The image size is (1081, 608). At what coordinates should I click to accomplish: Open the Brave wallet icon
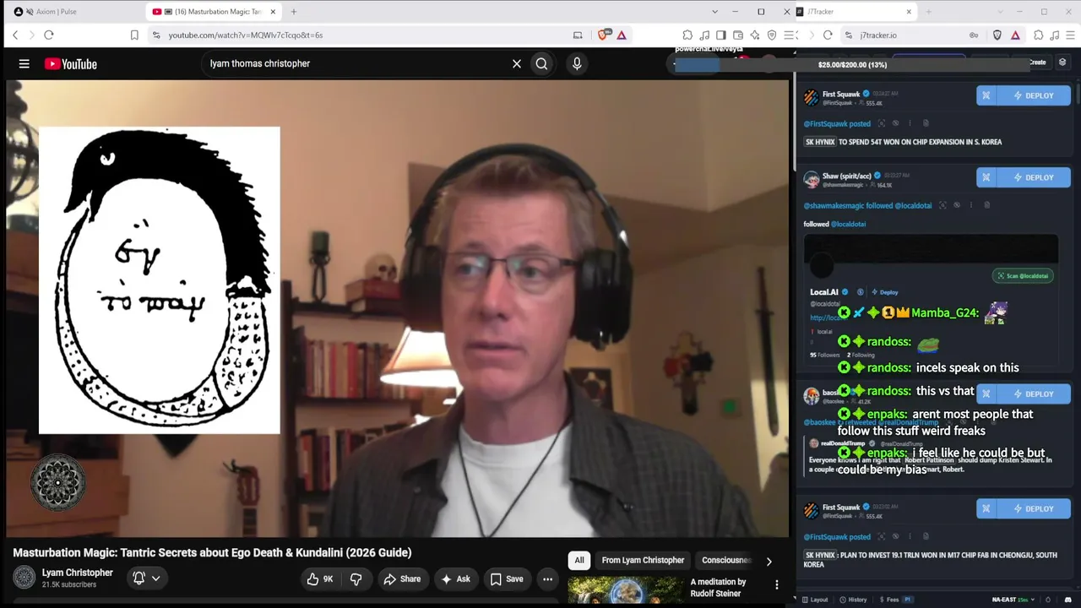(x=738, y=35)
